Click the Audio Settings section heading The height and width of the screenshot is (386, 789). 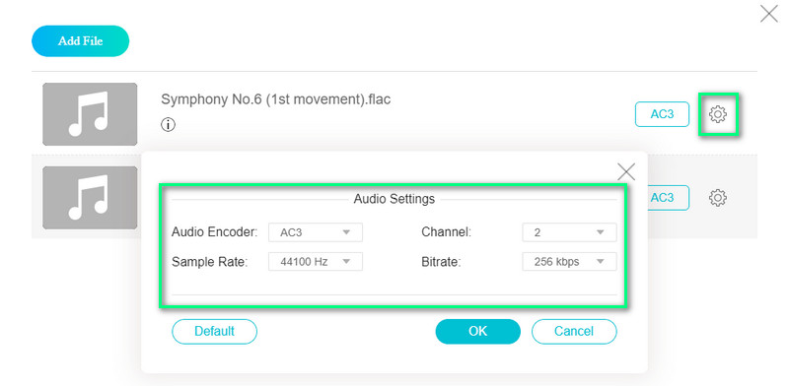[x=394, y=199]
